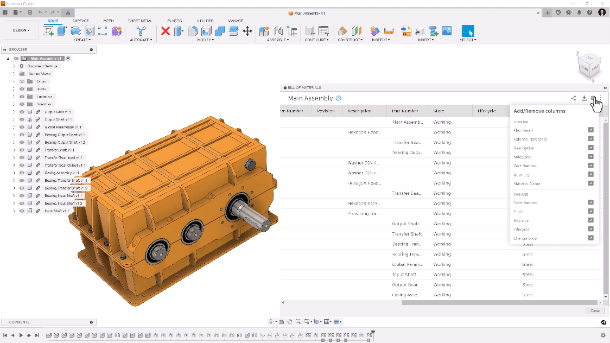Click the download icon in BOM header
The height and width of the screenshot is (343, 610).
tap(584, 98)
